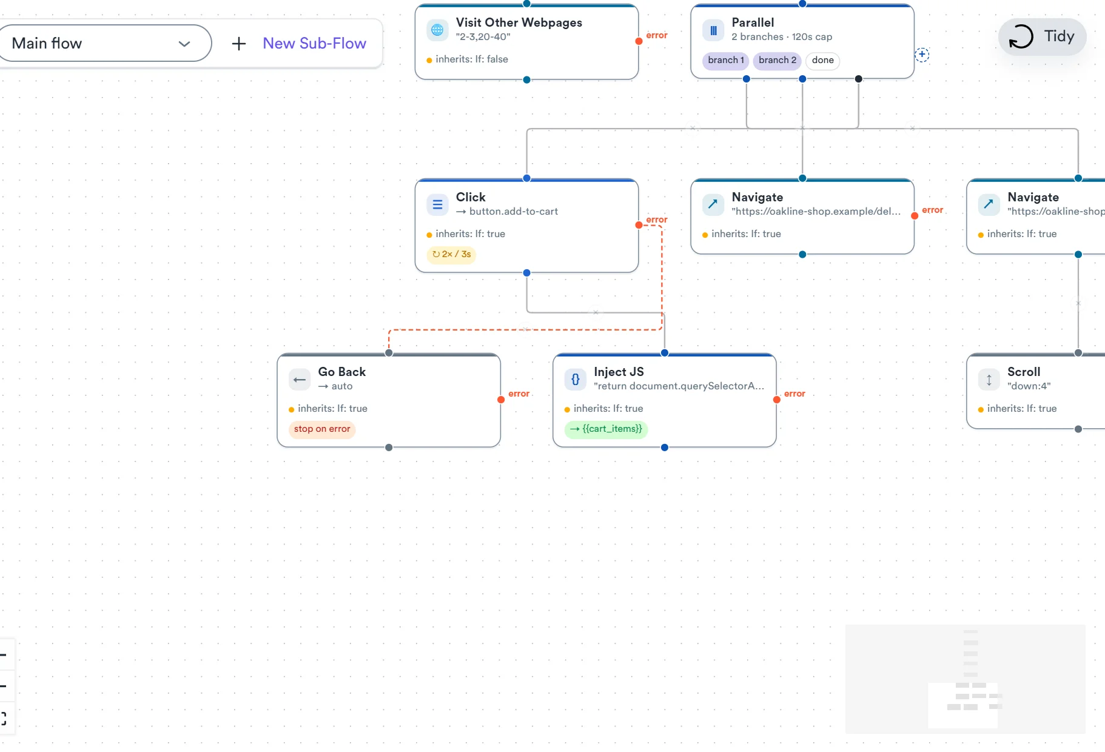Click the Inject JS curly-braces icon

[x=576, y=380]
